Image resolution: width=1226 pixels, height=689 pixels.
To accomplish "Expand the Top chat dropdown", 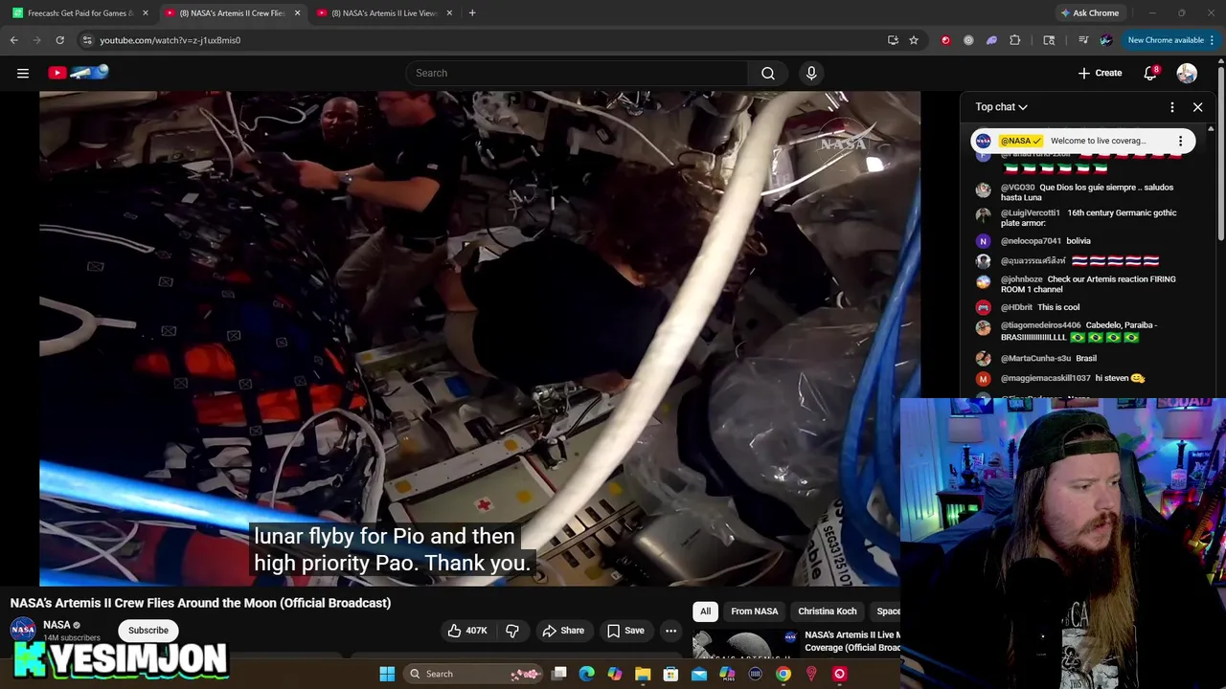I will tap(1002, 107).
